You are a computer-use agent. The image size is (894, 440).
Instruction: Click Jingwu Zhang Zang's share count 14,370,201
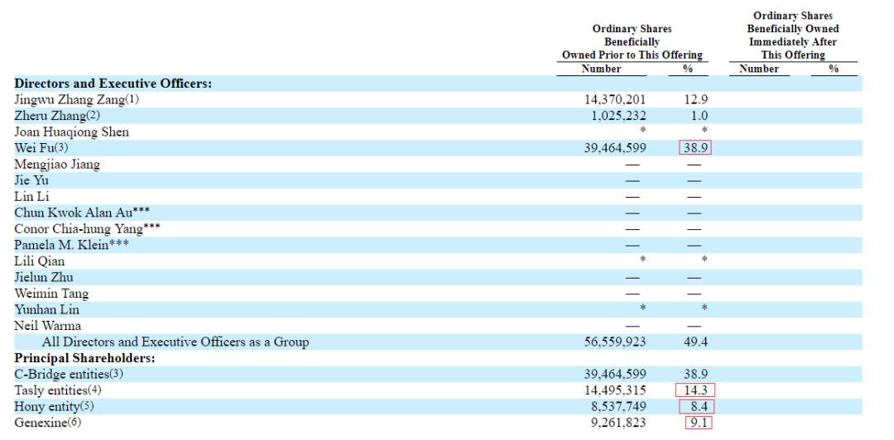(615, 99)
